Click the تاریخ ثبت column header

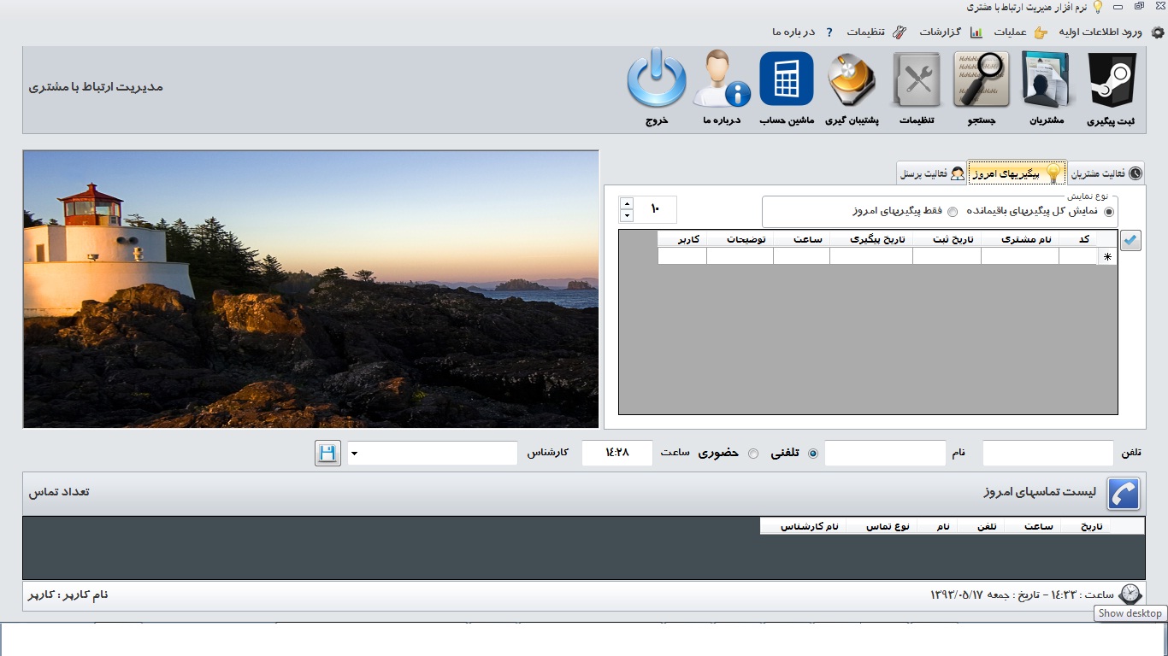pyautogui.click(x=947, y=239)
